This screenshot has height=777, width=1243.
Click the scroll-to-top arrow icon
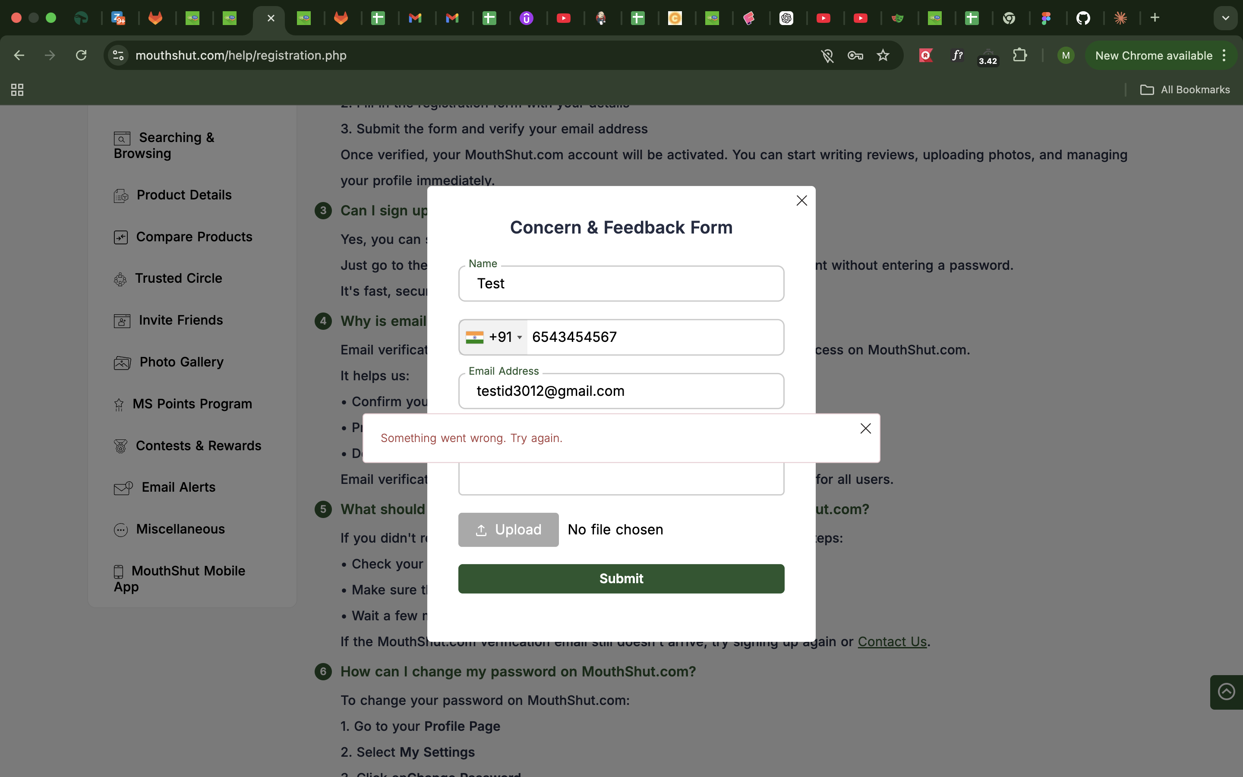click(x=1226, y=692)
